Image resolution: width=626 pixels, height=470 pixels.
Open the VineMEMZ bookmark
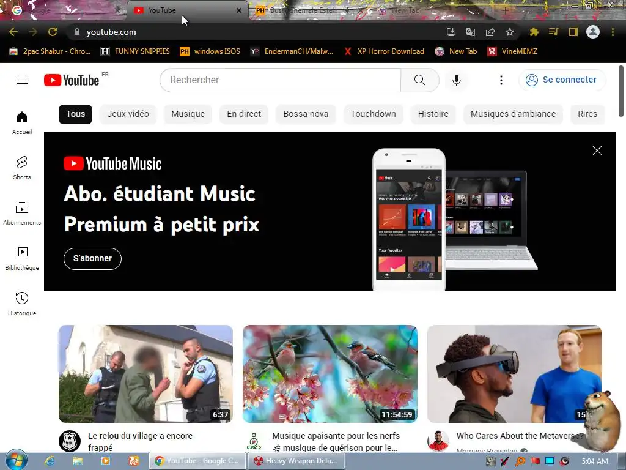click(x=513, y=51)
